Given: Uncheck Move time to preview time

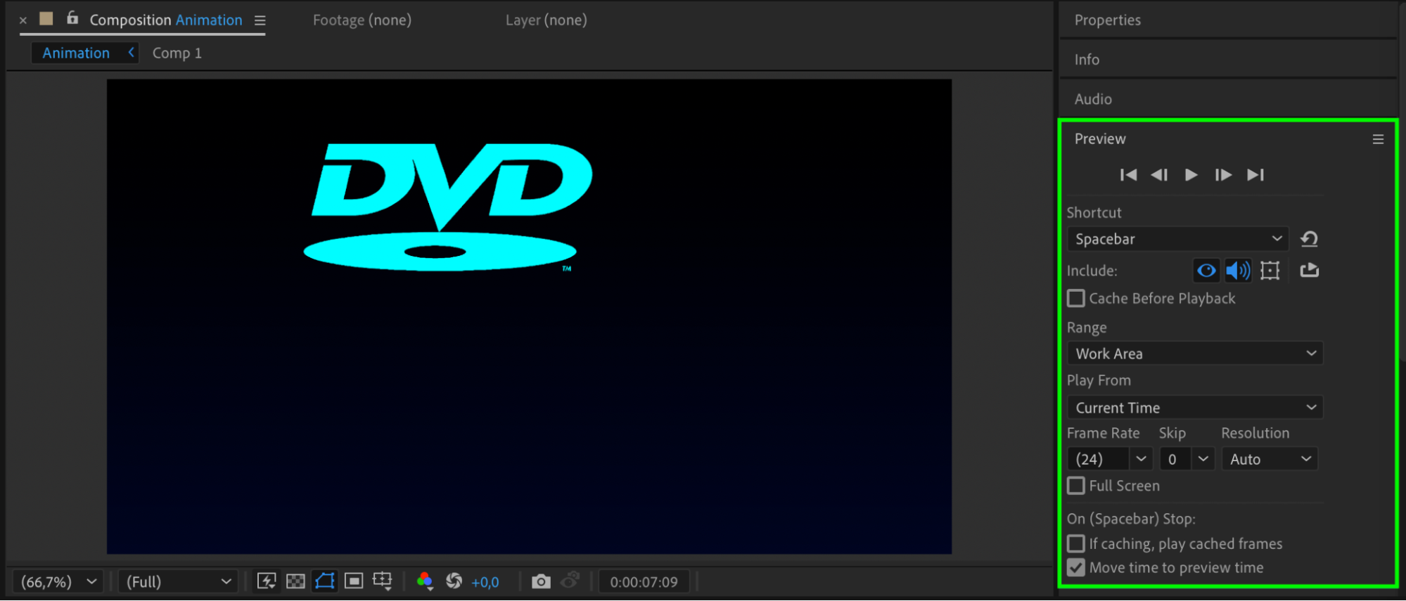Looking at the screenshot, I should [1076, 568].
